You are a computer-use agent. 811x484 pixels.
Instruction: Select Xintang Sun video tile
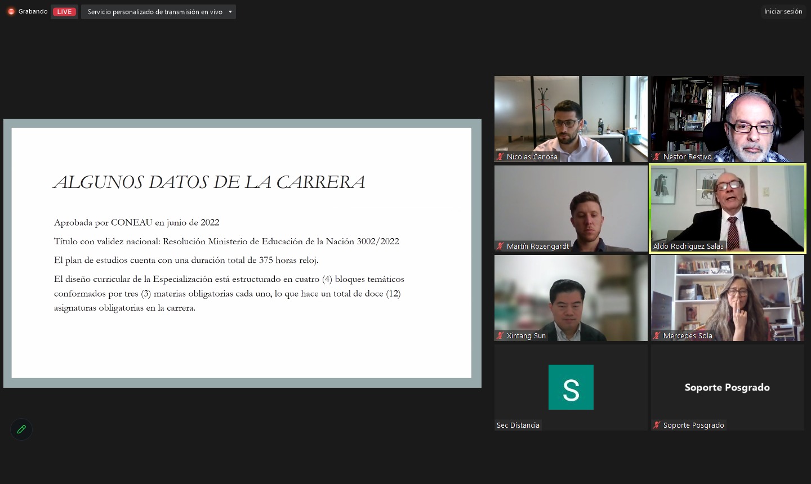571,298
